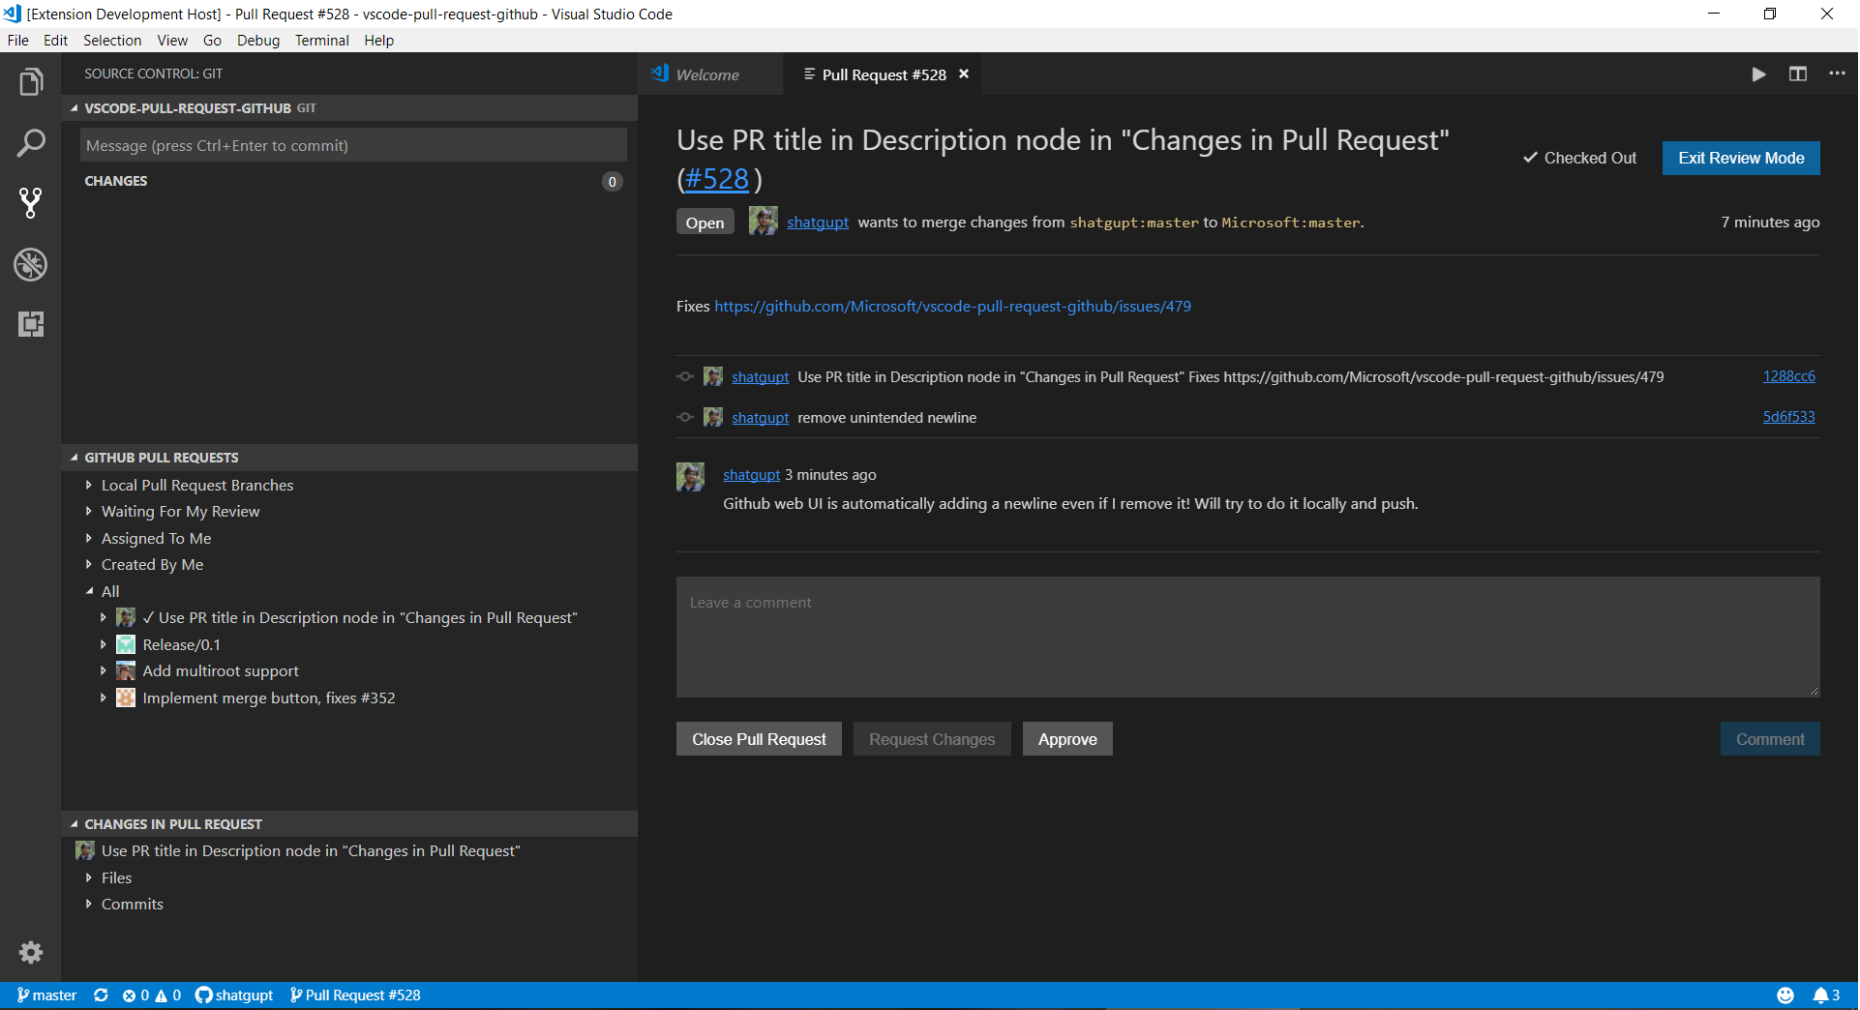This screenshot has height=1010, width=1860.
Task: Click the synchronize changes icon in the status bar
Action: click(101, 995)
